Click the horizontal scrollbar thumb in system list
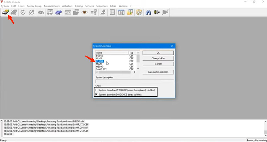The width and height of the screenshot is (267, 142). [x=114, y=72]
